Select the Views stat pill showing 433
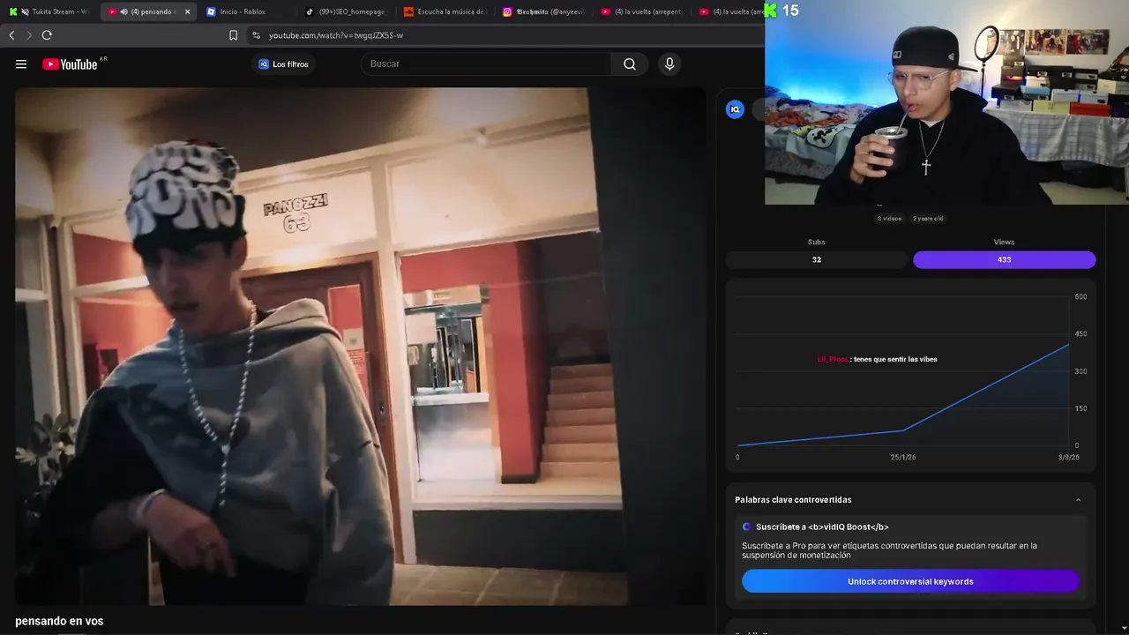 [1004, 259]
